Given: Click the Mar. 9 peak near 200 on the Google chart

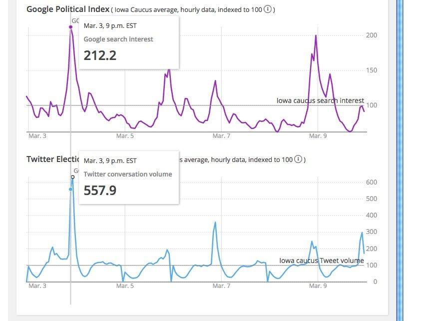Looking at the screenshot, I should [316, 35].
